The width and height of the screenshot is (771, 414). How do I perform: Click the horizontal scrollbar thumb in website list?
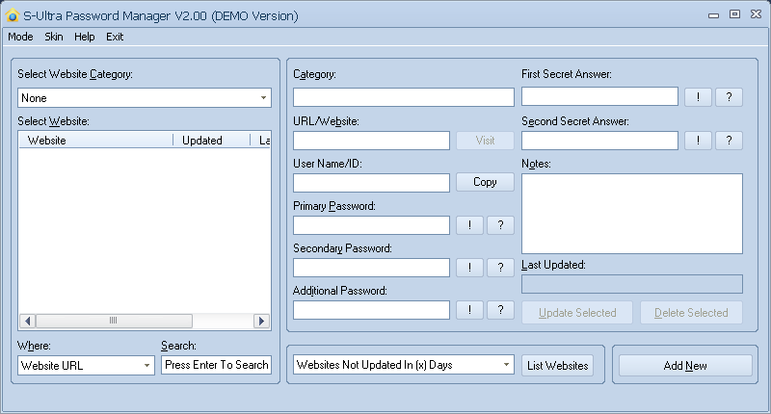[114, 322]
